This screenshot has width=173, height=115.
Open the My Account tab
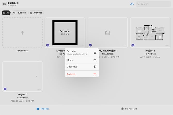point(129,109)
